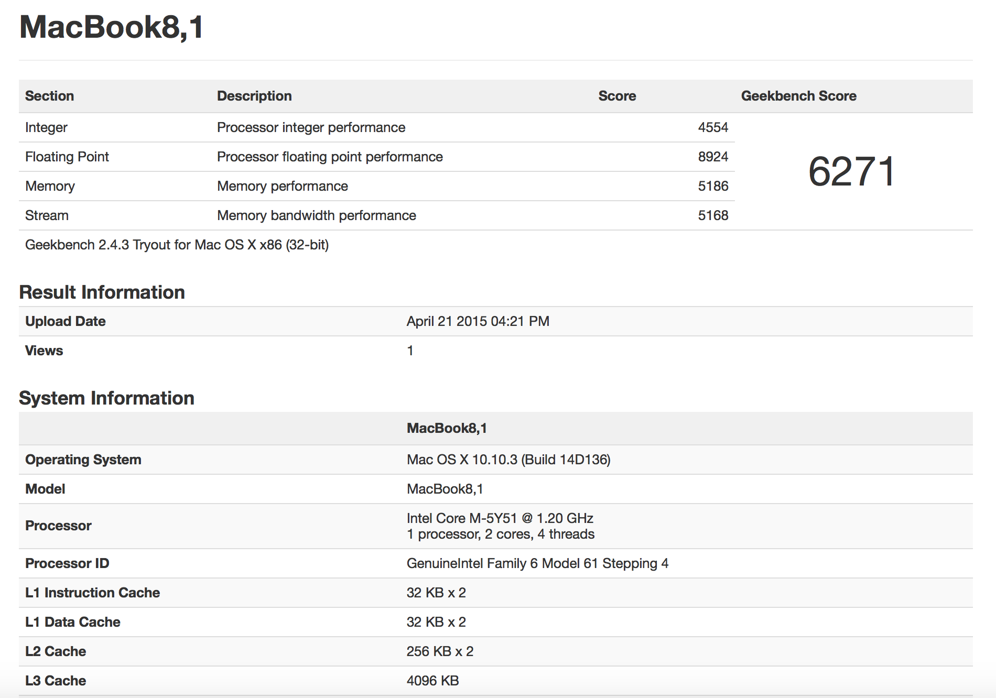Click the L1 Data Cache value 32 KB x 2

pyautogui.click(x=436, y=622)
